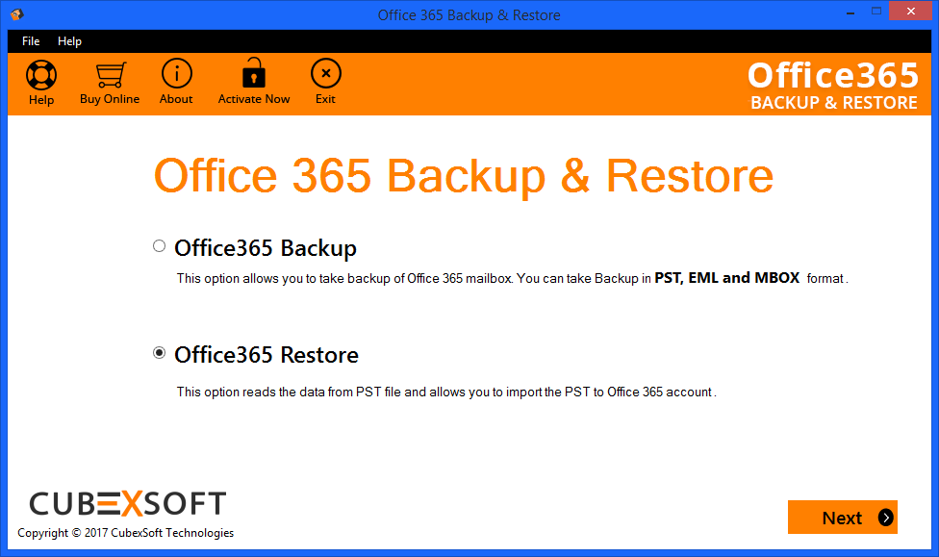Click the Help lifebuoy icon
The image size is (939, 557).
[41, 75]
